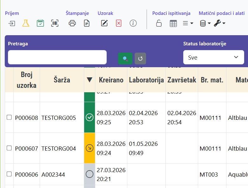Click the edit sample pencil icon

click(x=104, y=23)
